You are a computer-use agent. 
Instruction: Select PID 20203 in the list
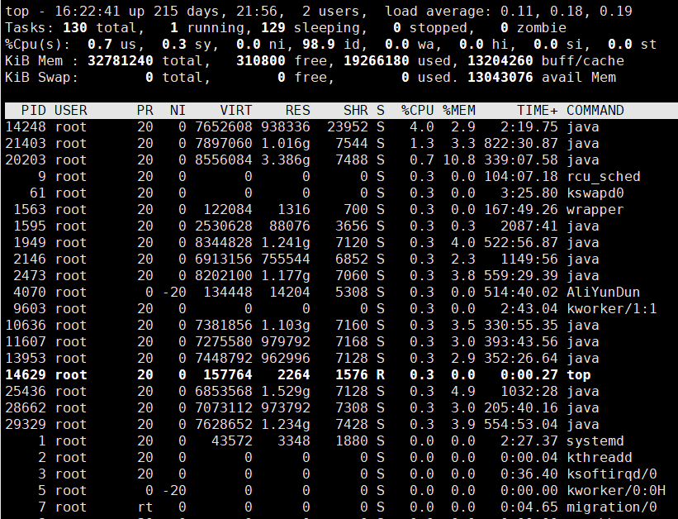[x=25, y=160]
